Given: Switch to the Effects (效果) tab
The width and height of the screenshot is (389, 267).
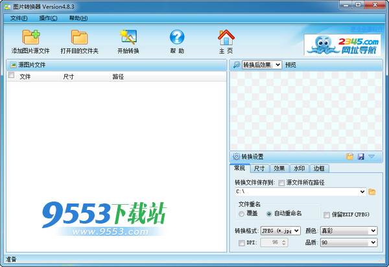Looking at the screenshot, I should [x=279, y=168].
